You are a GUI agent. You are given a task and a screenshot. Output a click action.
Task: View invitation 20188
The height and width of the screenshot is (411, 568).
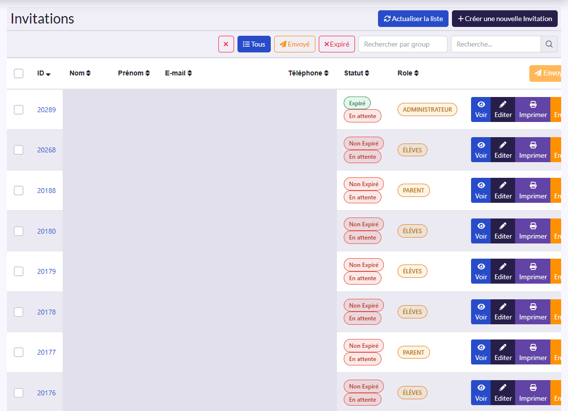click(x=481, y=190)
